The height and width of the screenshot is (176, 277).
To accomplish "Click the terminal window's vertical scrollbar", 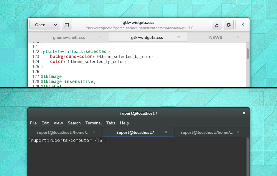I will (x=248, y=157).
